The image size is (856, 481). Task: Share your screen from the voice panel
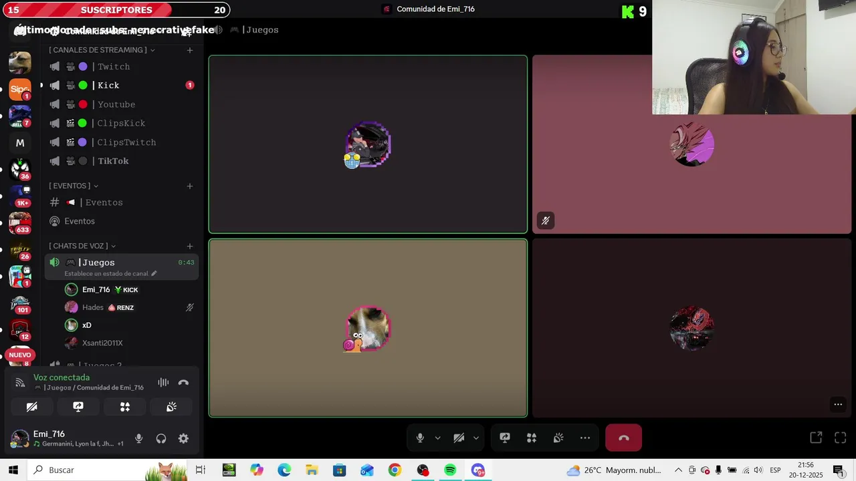click(78, 407)
